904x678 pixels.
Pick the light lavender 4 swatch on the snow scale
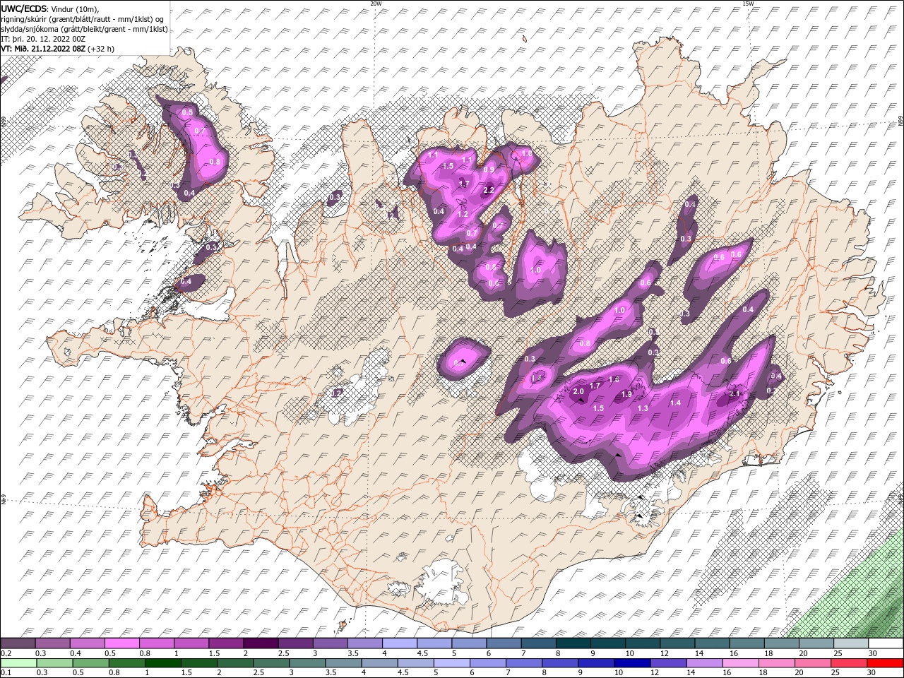(x=400, y=643)
